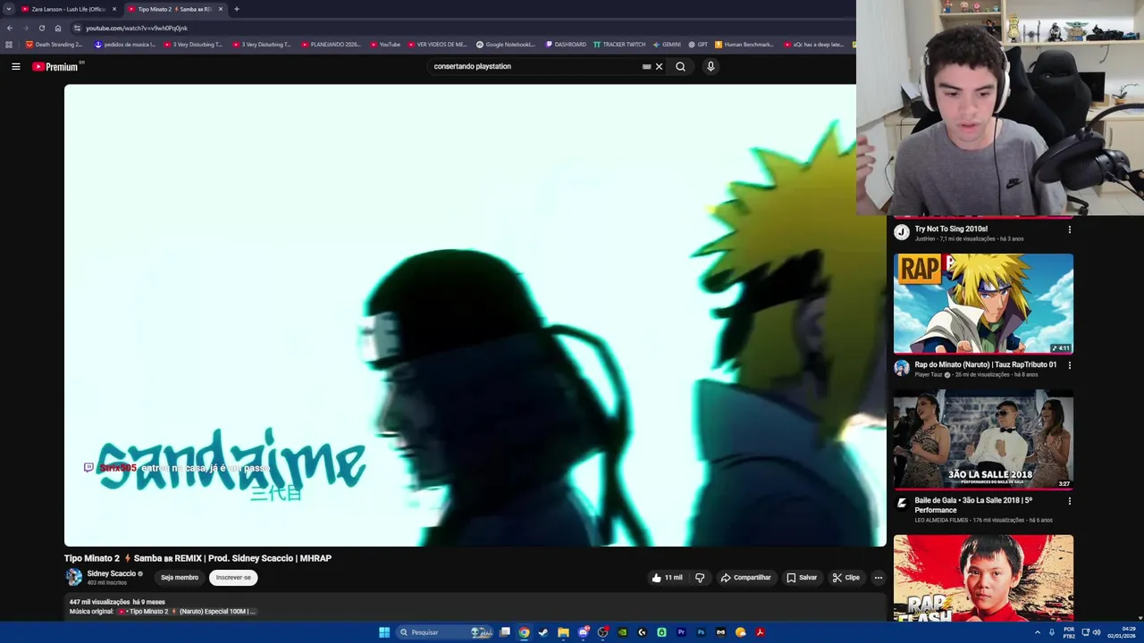Open clock and date 04:29
Screen dimensions: 1144x643
1121,632
